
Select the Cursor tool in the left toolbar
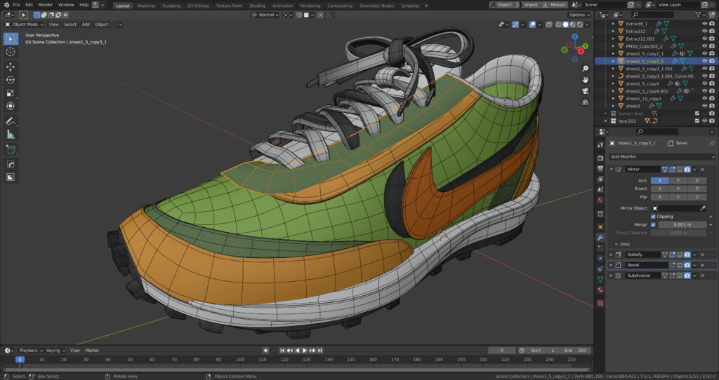[11, 52]
